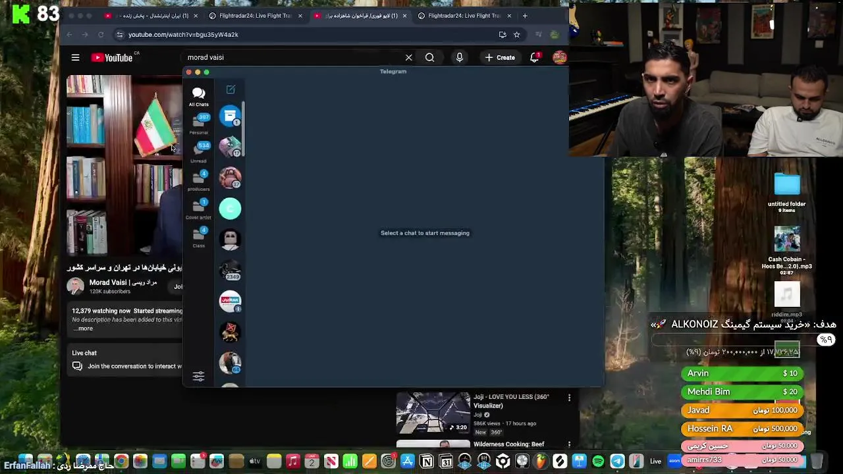Image resolution: width=843 pixels, height=474 pixels.
Task: Clear the YouTube search box with X
Action: pos(408,57)
